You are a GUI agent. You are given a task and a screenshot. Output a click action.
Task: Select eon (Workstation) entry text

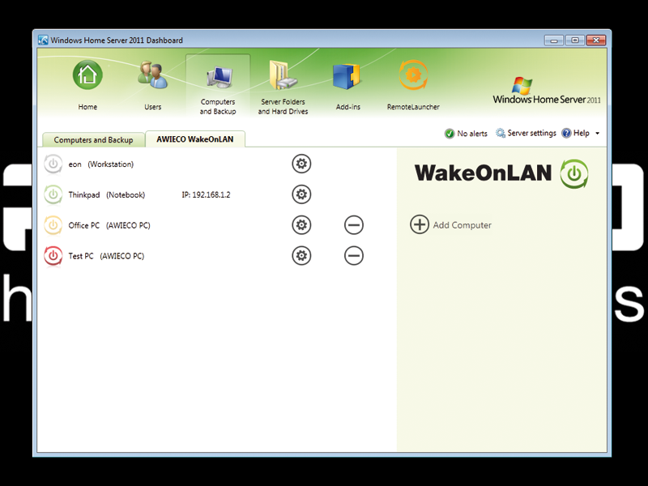[100, 164]
